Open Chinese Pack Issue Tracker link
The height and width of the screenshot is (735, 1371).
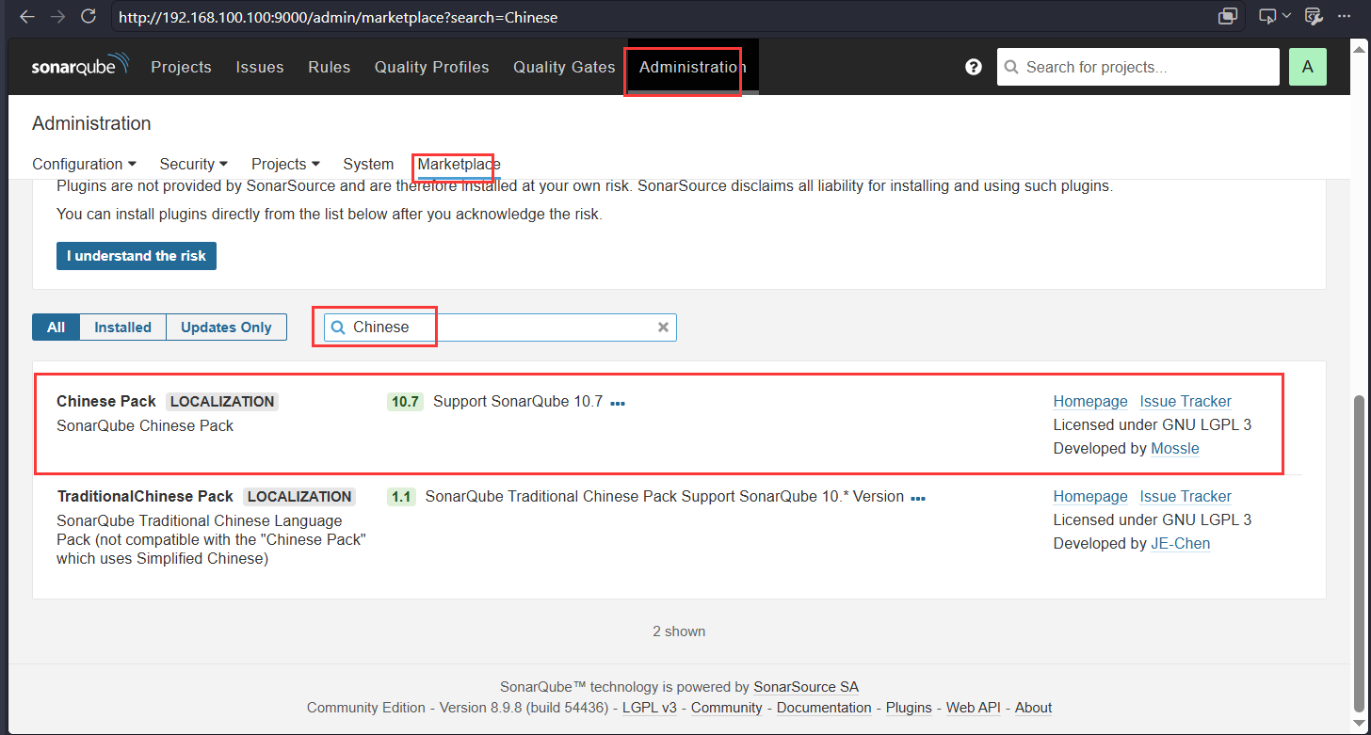click(x=1186, y=402)
